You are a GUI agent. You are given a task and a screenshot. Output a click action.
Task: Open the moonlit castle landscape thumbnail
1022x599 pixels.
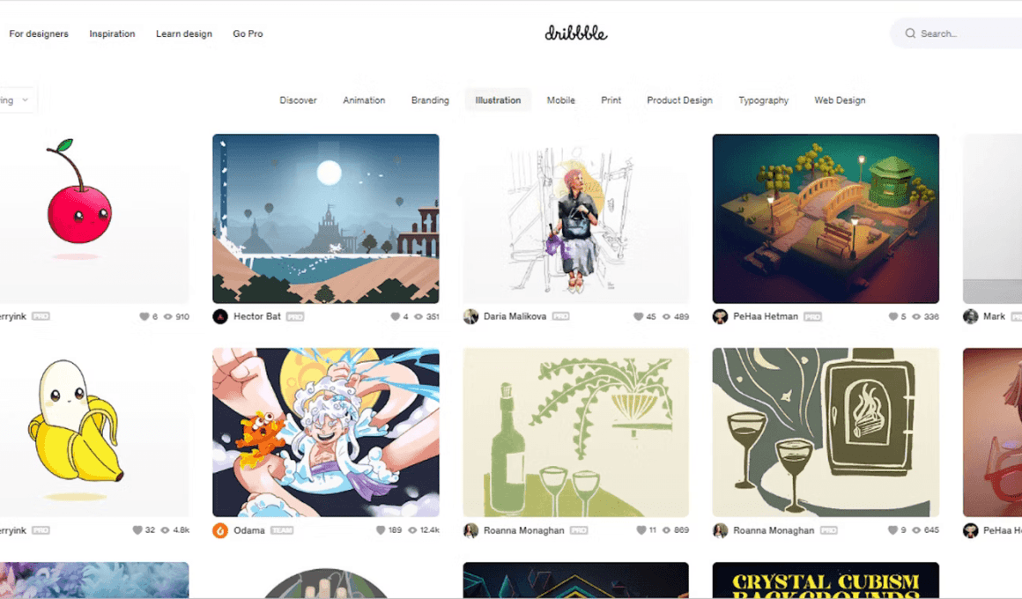tap(326, 218)
